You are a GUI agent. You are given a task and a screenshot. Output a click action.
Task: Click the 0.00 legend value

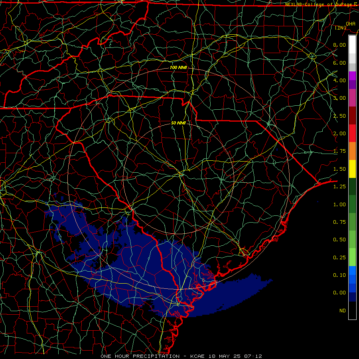point(339,293)
